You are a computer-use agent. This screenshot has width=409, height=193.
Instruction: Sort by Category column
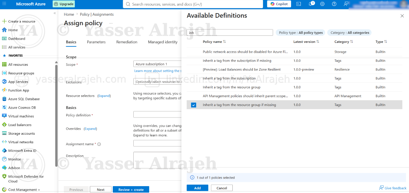pos(343,42)
